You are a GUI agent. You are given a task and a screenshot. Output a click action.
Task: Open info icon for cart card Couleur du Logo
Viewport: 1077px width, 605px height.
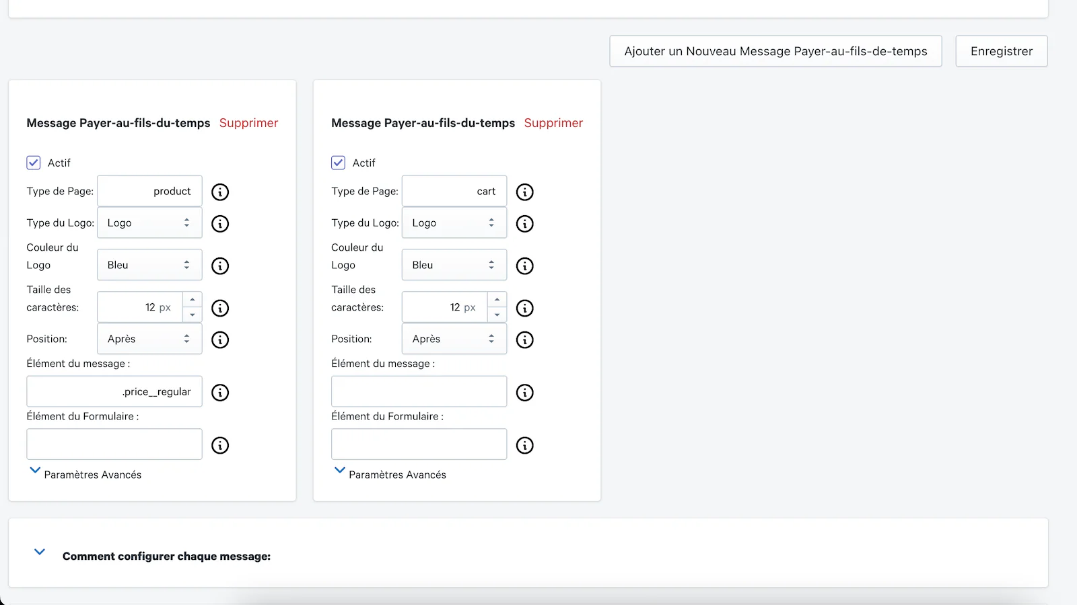click(x=525, y=266)
